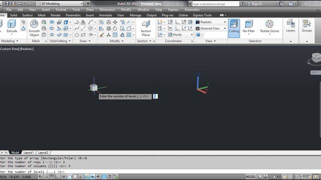Click the Realistic viewport style label
Screen dimensions: 321x180
27,49
